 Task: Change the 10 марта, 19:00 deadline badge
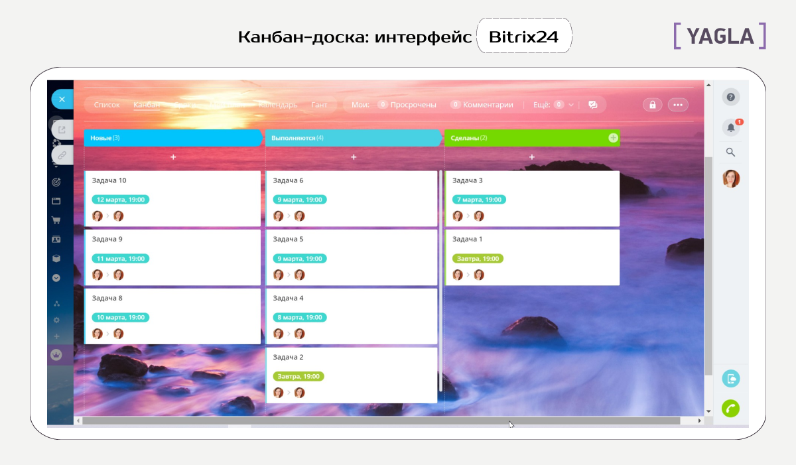pos(121,318)
